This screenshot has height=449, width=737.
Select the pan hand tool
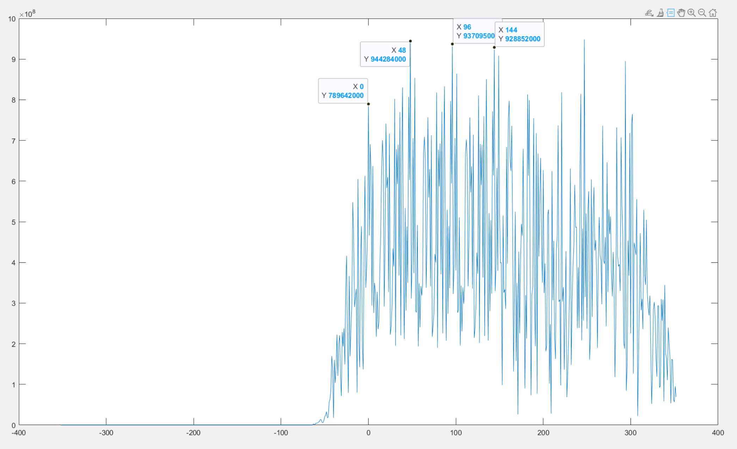click(x=681, y=13)
